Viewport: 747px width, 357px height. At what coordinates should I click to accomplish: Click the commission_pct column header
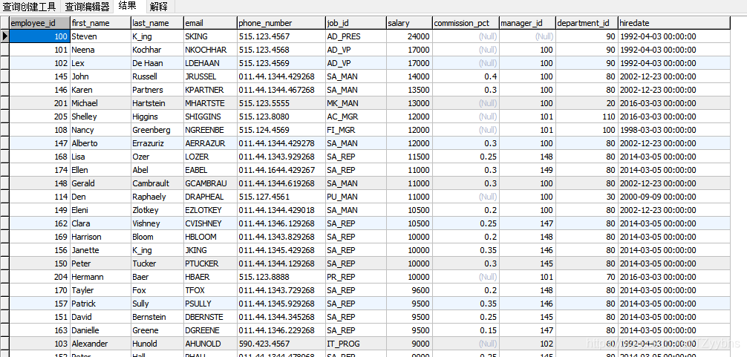click(x=466, y=23)
